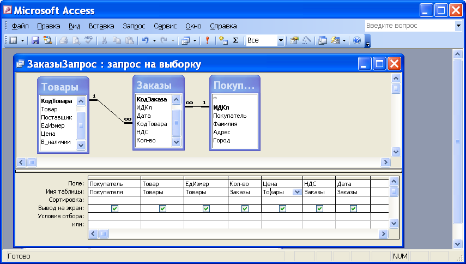Open the Запрос menu
This screenshot has width=466, height=264.
(x=134, y=26)
